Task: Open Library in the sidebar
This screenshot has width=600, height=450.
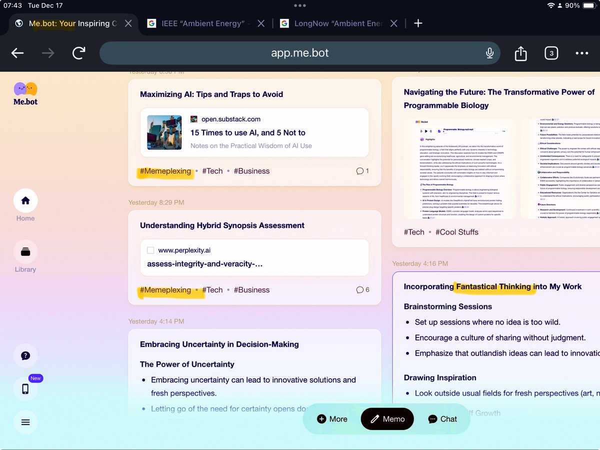Action: pyautogui.click(x=25, y=256)
